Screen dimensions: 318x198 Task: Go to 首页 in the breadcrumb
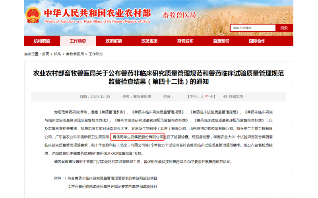pos(46,54)
